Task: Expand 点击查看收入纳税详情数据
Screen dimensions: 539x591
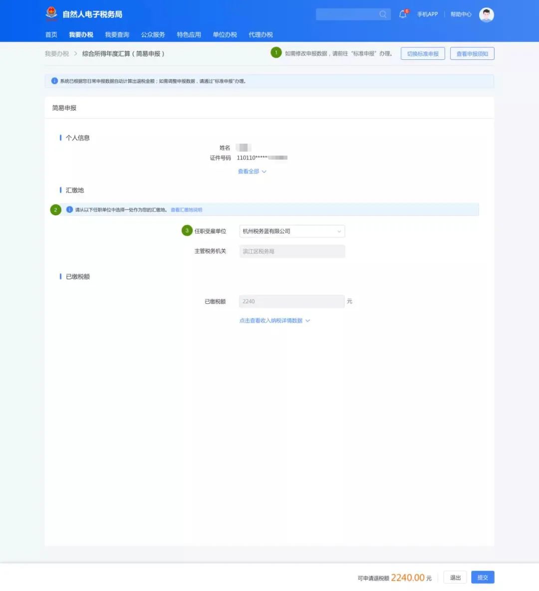Action: (x=274, y=321)
